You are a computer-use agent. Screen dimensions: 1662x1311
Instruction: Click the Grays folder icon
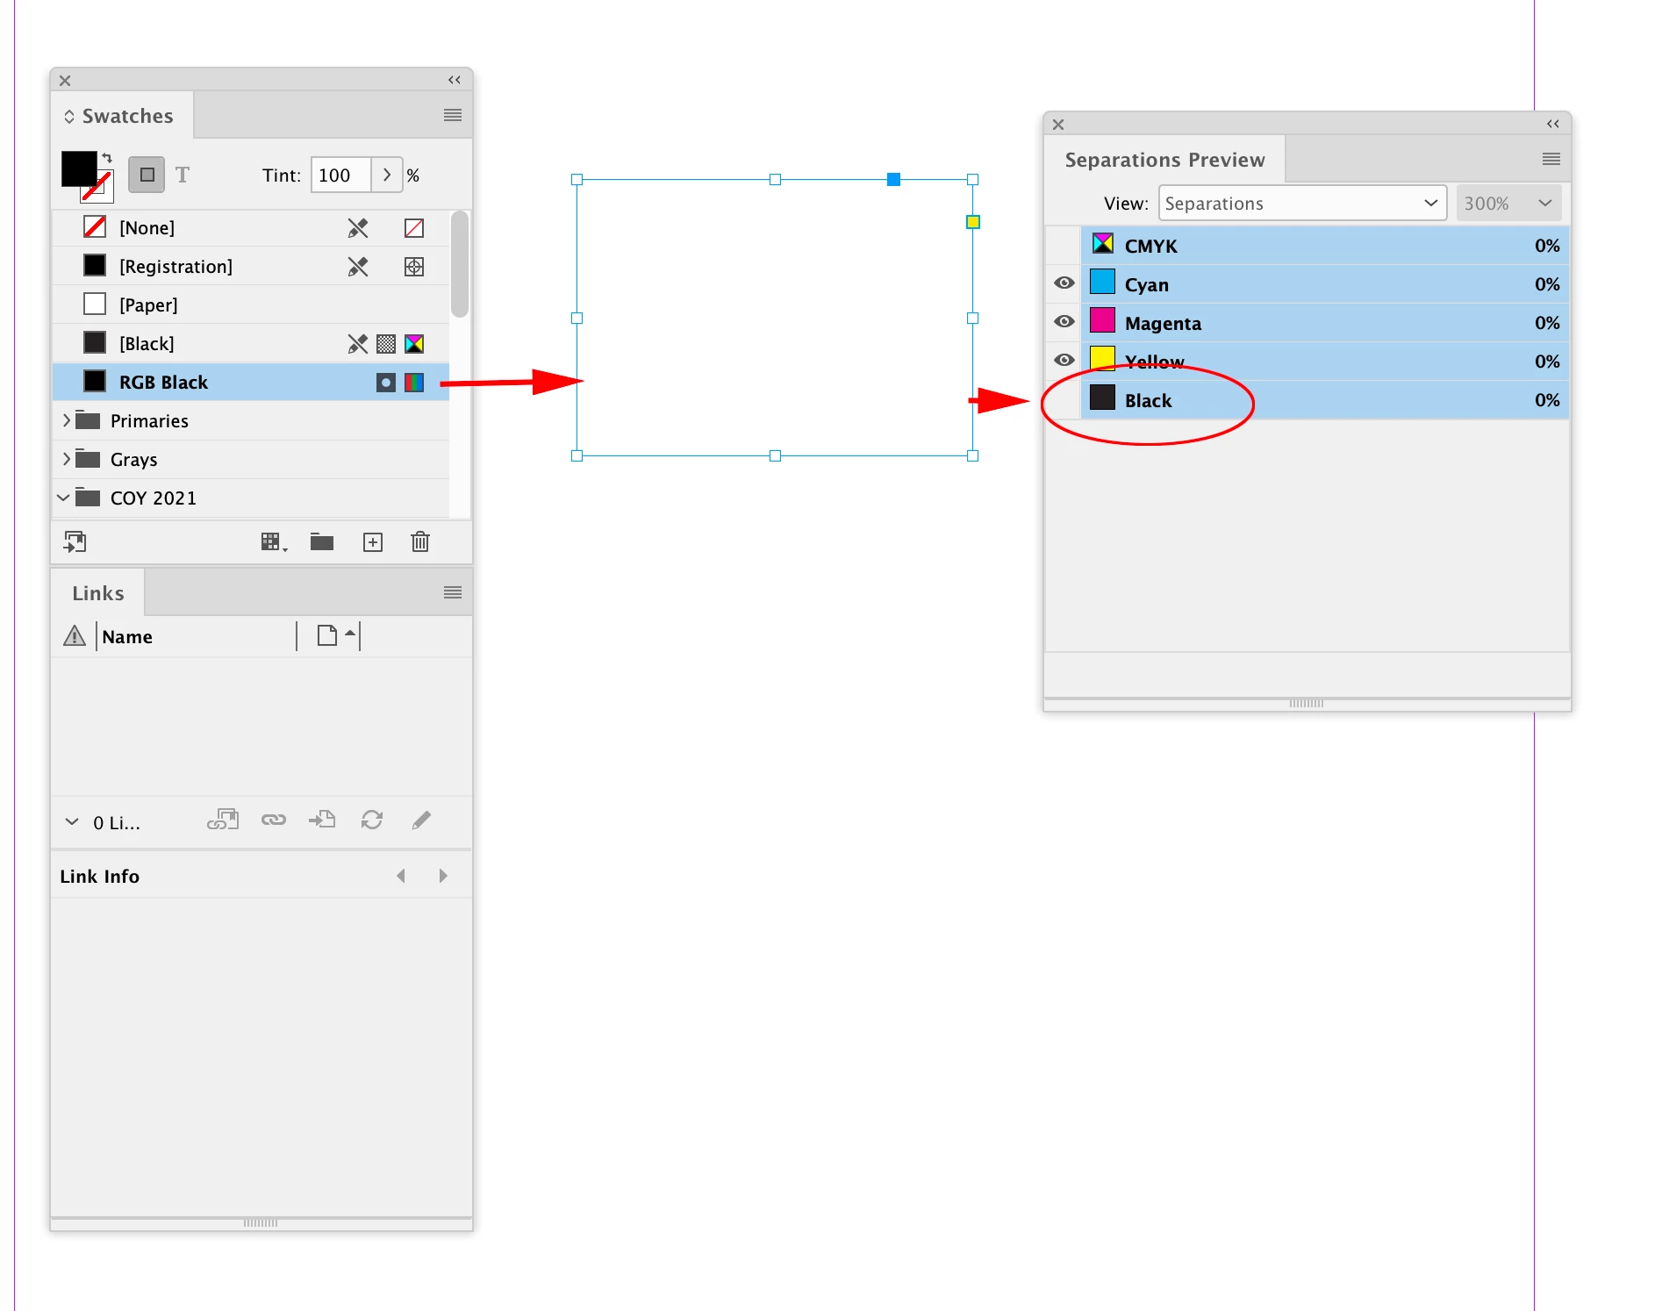88,458
